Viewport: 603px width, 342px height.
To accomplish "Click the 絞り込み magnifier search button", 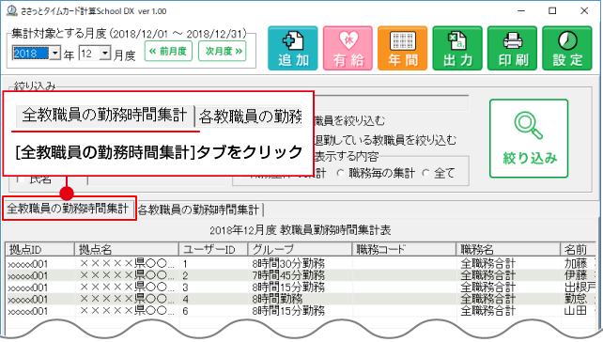I will click(x=529, y=138).
